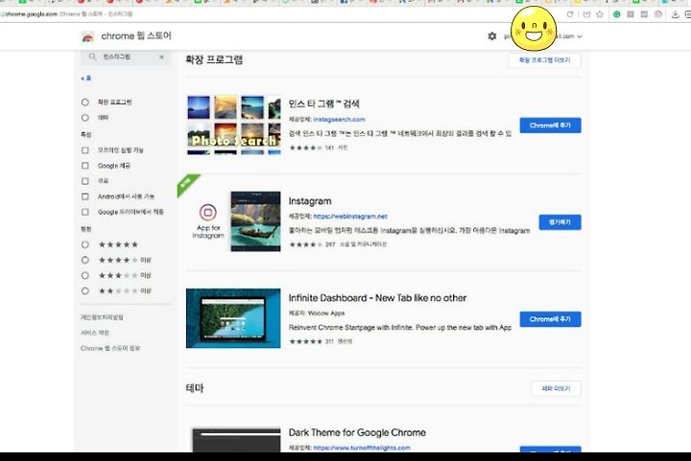
Task: Click the search magnifier icon in sidebar
Action: pos(92,57)
